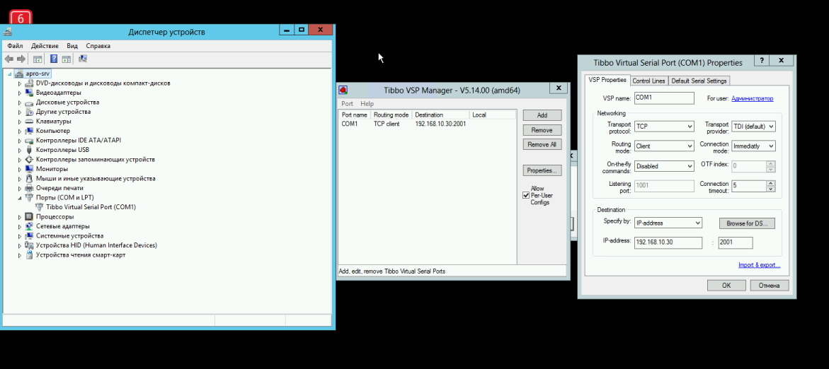This screenshot has height=369, width=829.
Task: Click the Connection timeout spinner up arrow
Action: 770,183
